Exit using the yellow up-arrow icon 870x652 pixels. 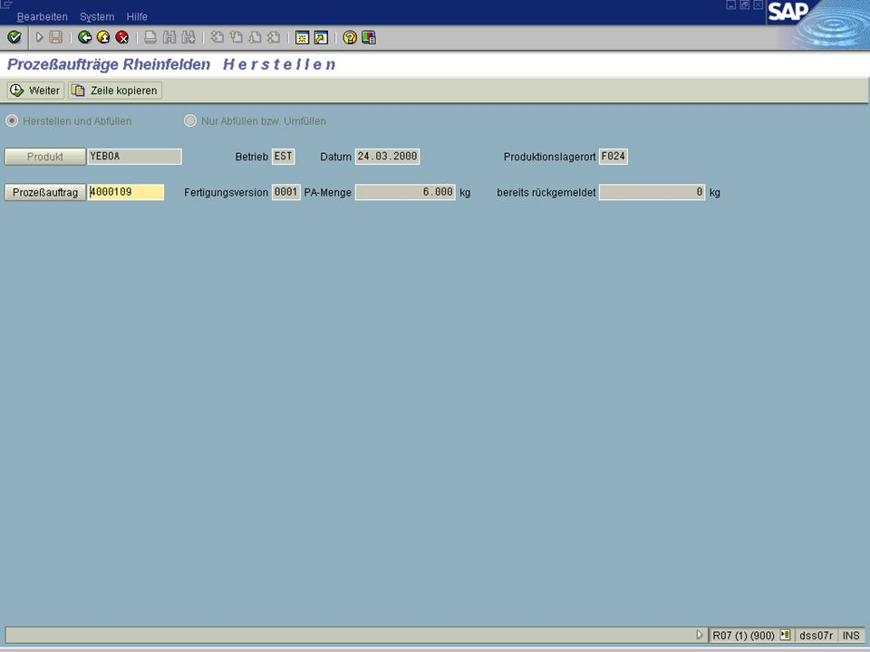tap(103, 37)
